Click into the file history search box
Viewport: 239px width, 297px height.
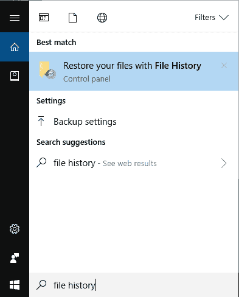tap(134, 285)
